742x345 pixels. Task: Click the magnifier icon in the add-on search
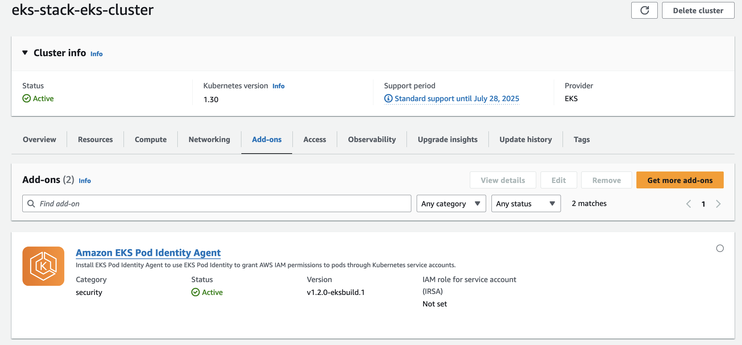pos(31,203)
